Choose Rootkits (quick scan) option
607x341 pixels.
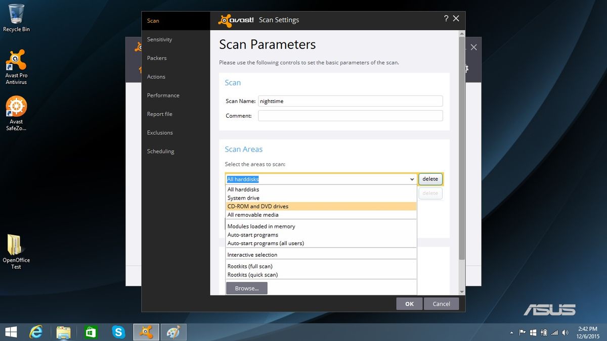tap(321, 275)
